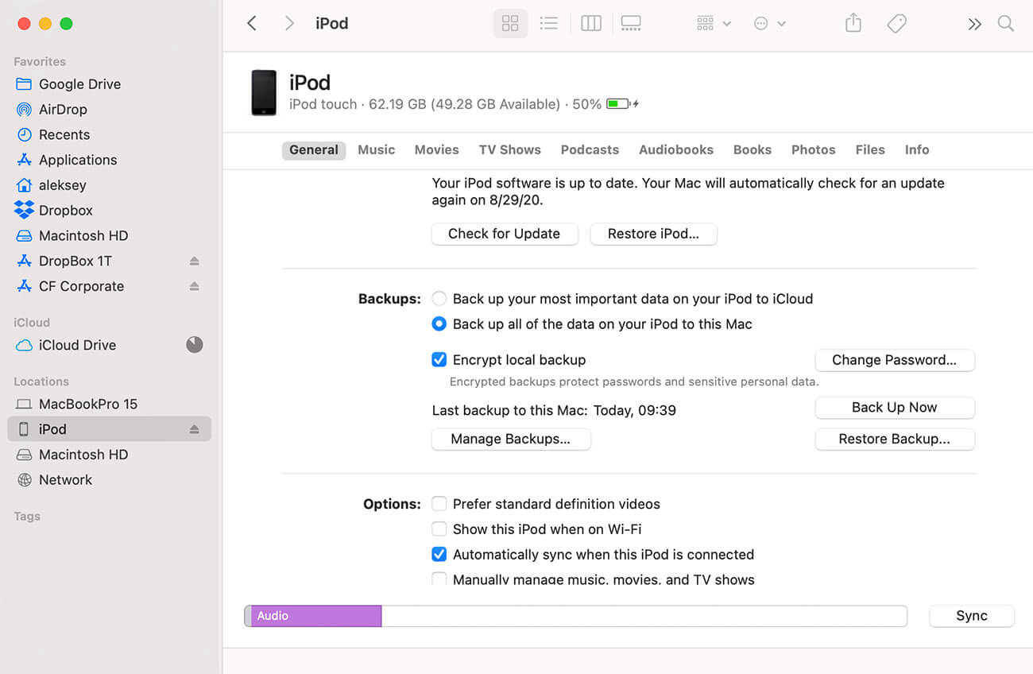Eject the iPod device
Viewport: 1033px width, 674px height.
[x=194, y=429]
